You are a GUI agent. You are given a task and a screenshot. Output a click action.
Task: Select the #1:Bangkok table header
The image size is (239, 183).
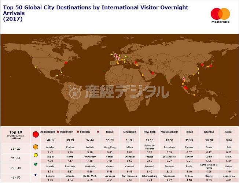47,131
